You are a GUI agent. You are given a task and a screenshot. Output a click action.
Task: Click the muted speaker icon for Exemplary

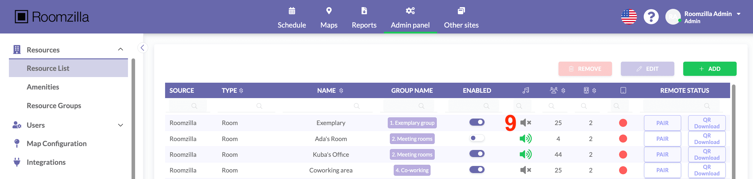point(526,123)
